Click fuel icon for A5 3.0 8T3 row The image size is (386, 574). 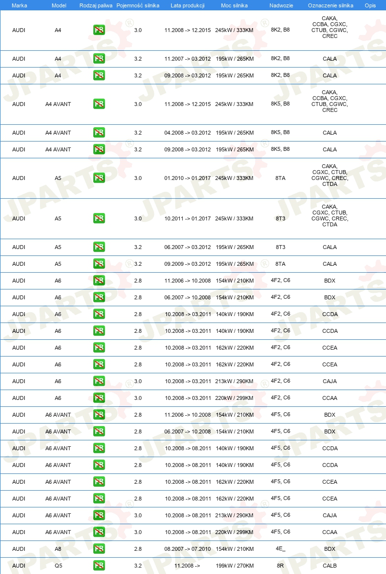pyautogui.click(x=99, y=218)
